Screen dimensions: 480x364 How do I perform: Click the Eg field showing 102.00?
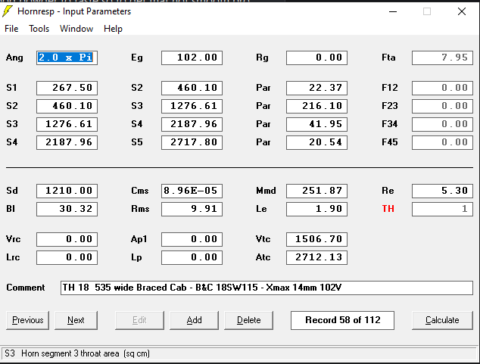(x=192, y=58)
